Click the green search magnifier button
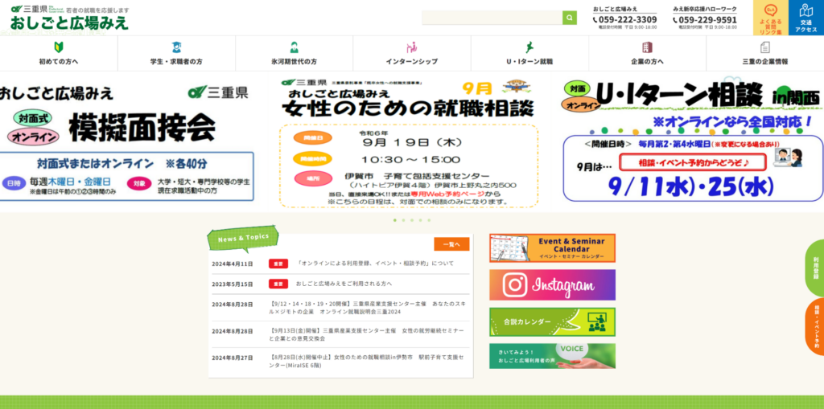The width and height of the screenshot is (824, 409). (x=570, y=18)
